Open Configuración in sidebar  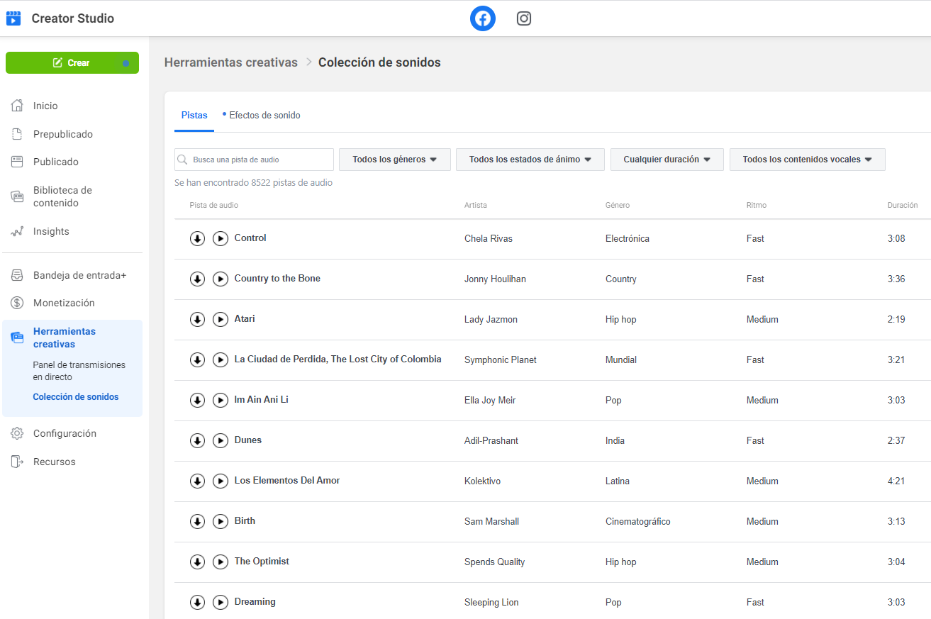(65, 433)
